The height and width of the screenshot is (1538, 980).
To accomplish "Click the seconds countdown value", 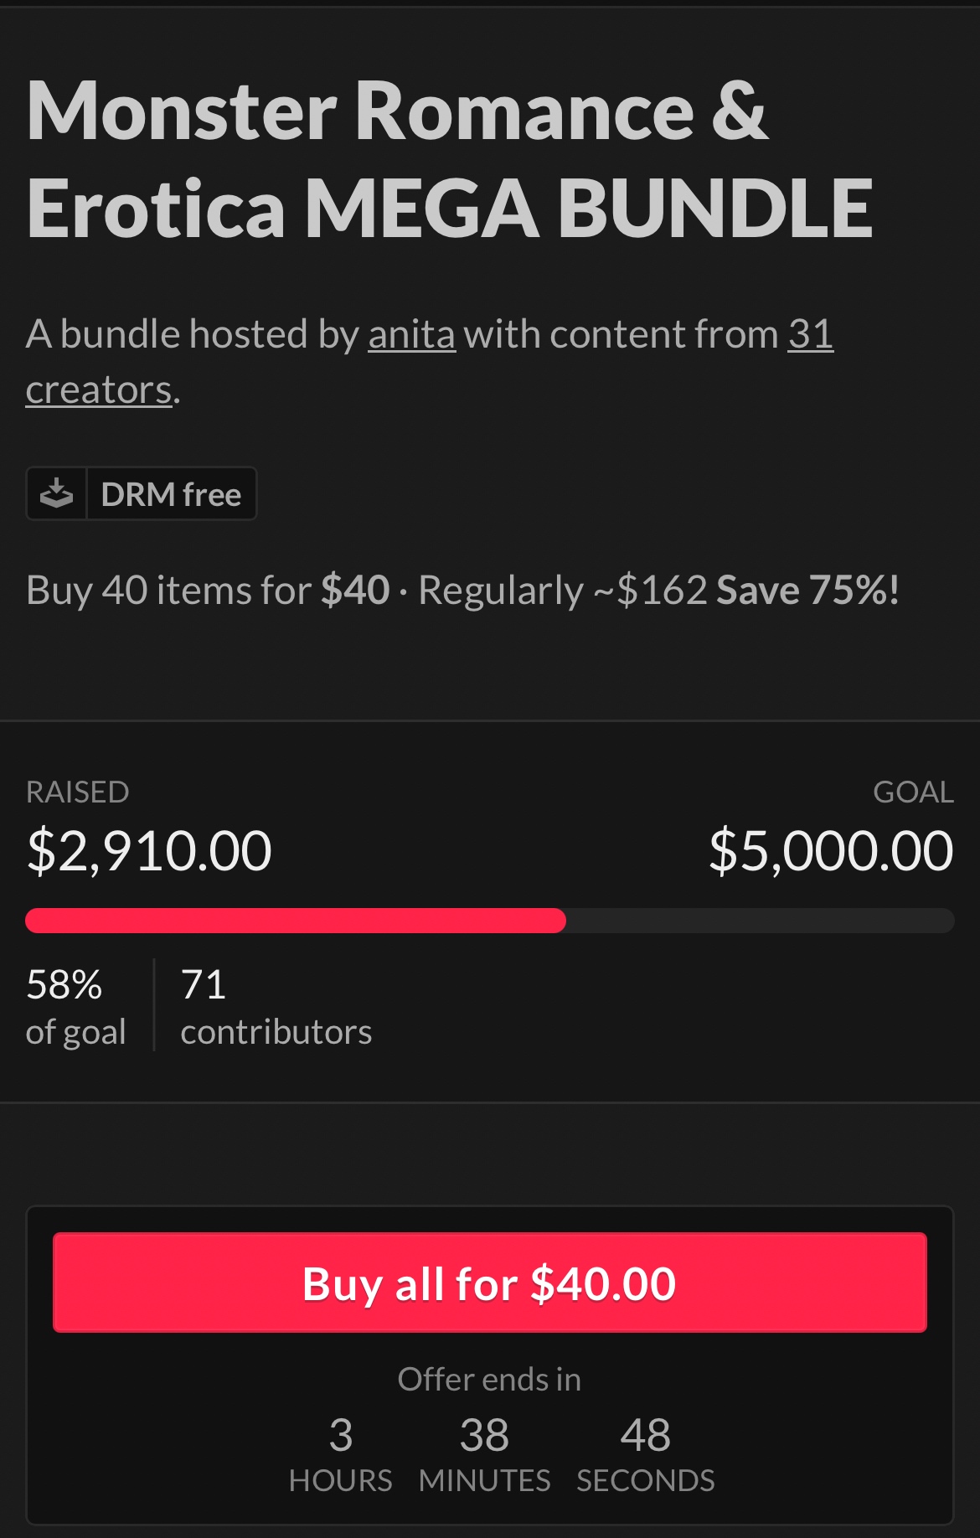I will [645, 1435].
